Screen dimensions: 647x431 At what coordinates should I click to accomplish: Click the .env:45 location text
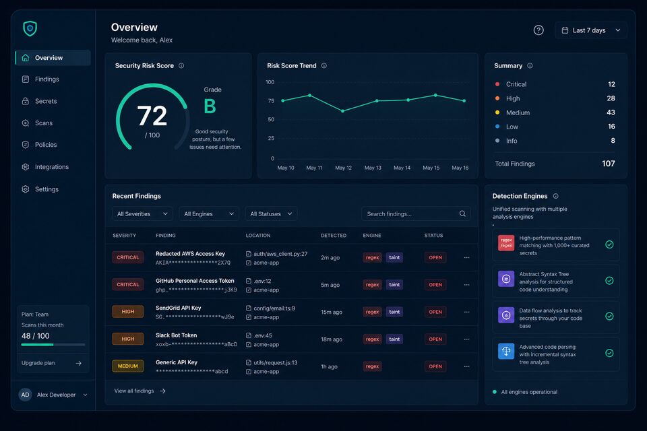[263, 336]
